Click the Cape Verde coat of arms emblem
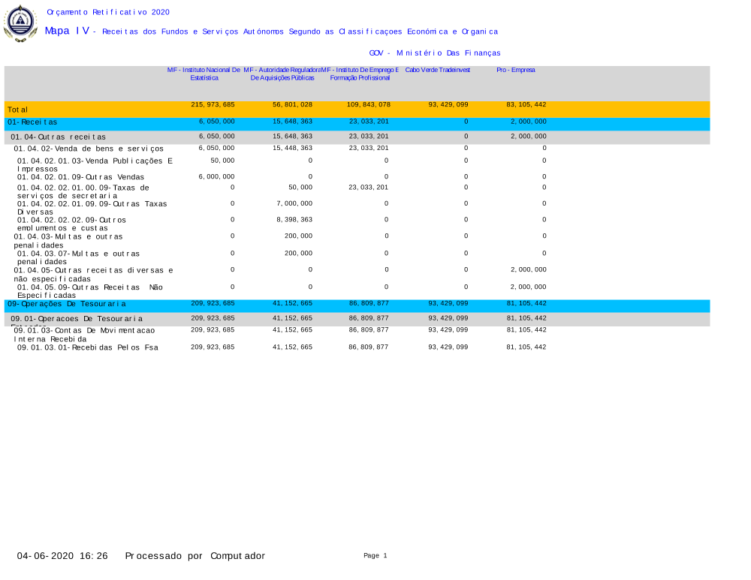The image size is (751, 580). pyautogui.click(x=20, y=23)
